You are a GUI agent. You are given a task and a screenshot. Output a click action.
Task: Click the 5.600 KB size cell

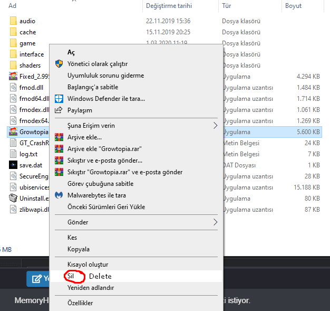308,132
